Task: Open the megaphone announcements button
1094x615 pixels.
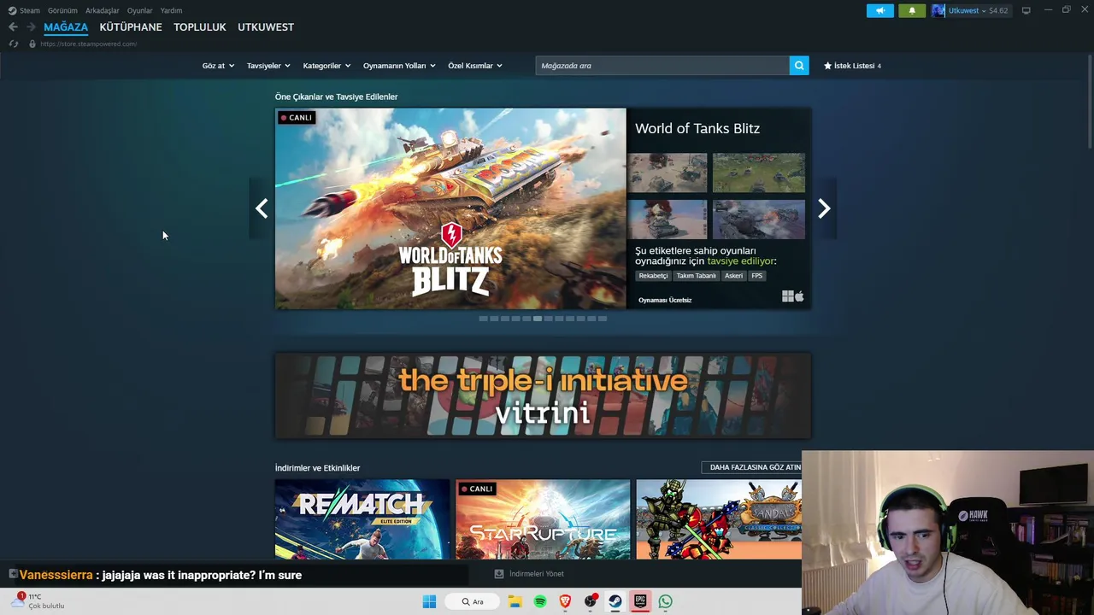Action: pos(879,10)
